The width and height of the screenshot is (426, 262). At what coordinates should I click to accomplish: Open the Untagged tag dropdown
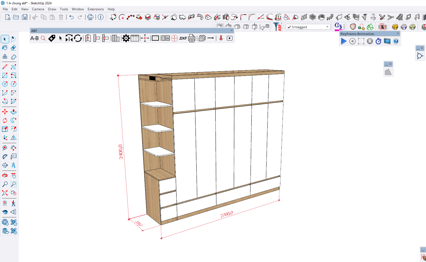pos(327,27)
